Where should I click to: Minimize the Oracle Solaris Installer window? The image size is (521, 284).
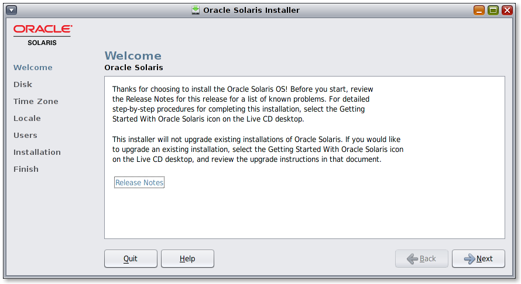tap(479, 11)
